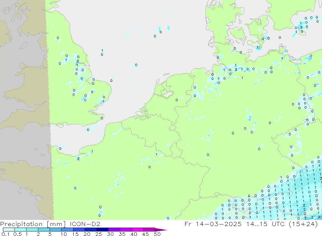Pick the magenta 45–50 legend swatch
The height and width of the screenshot is (236, 322).
tap(149, 230)
